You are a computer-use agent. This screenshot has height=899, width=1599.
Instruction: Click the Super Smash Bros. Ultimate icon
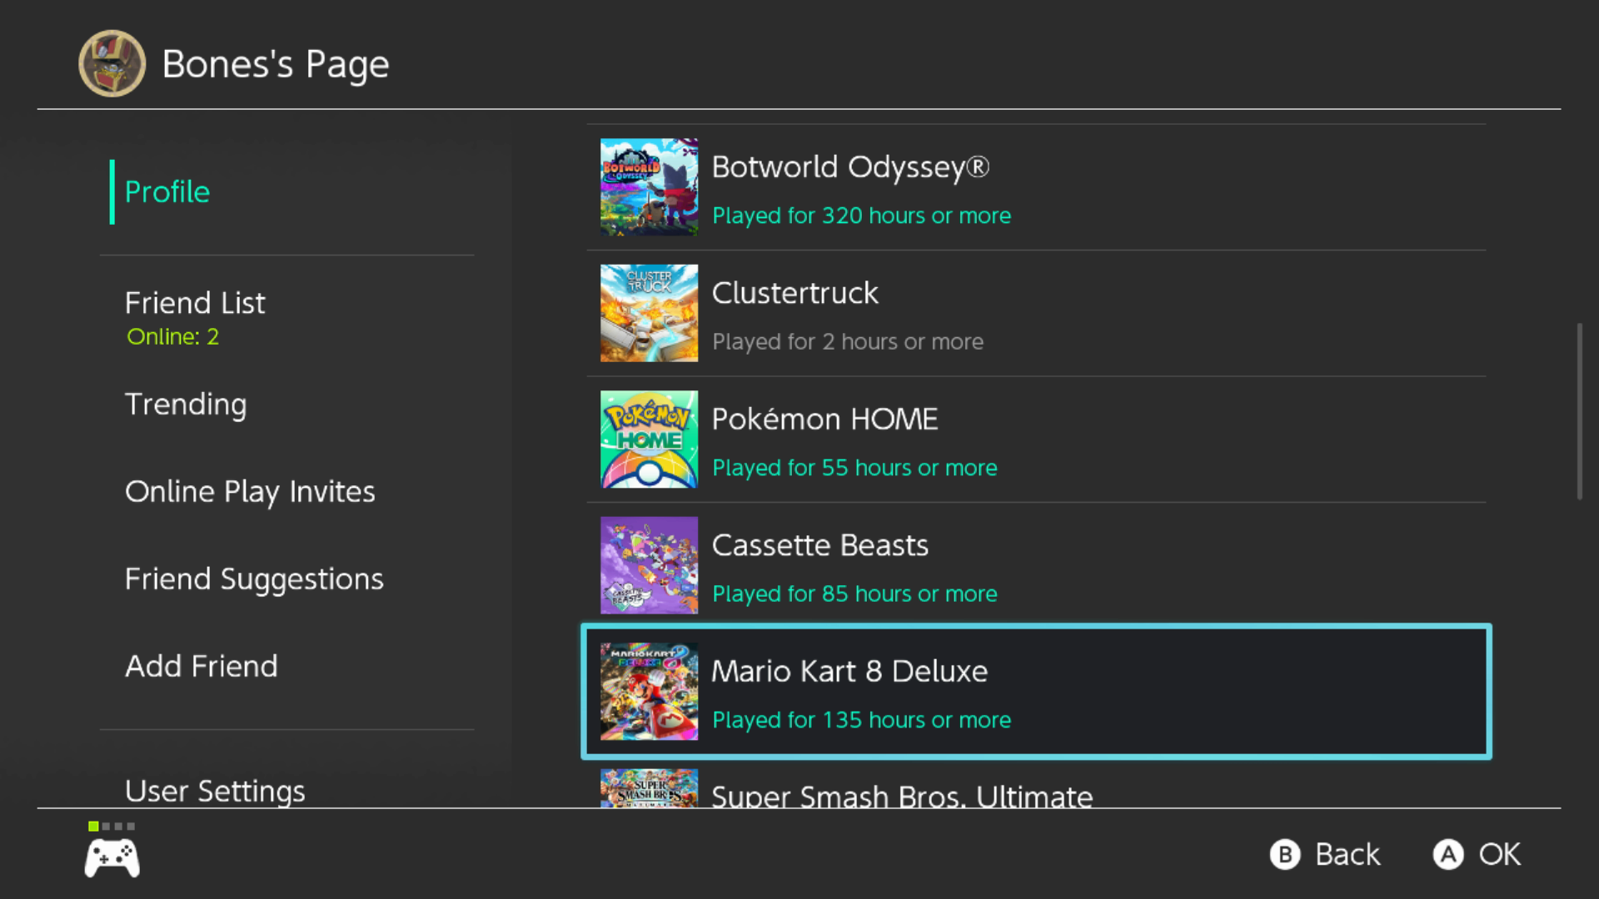coord(649,788)
